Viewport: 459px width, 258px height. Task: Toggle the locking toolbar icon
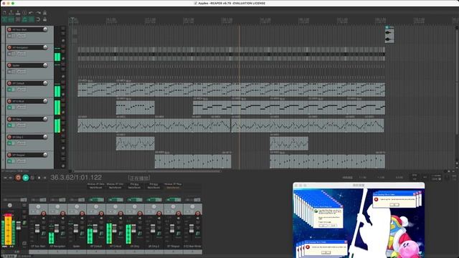pyautogui.click(x=44, y=19)
